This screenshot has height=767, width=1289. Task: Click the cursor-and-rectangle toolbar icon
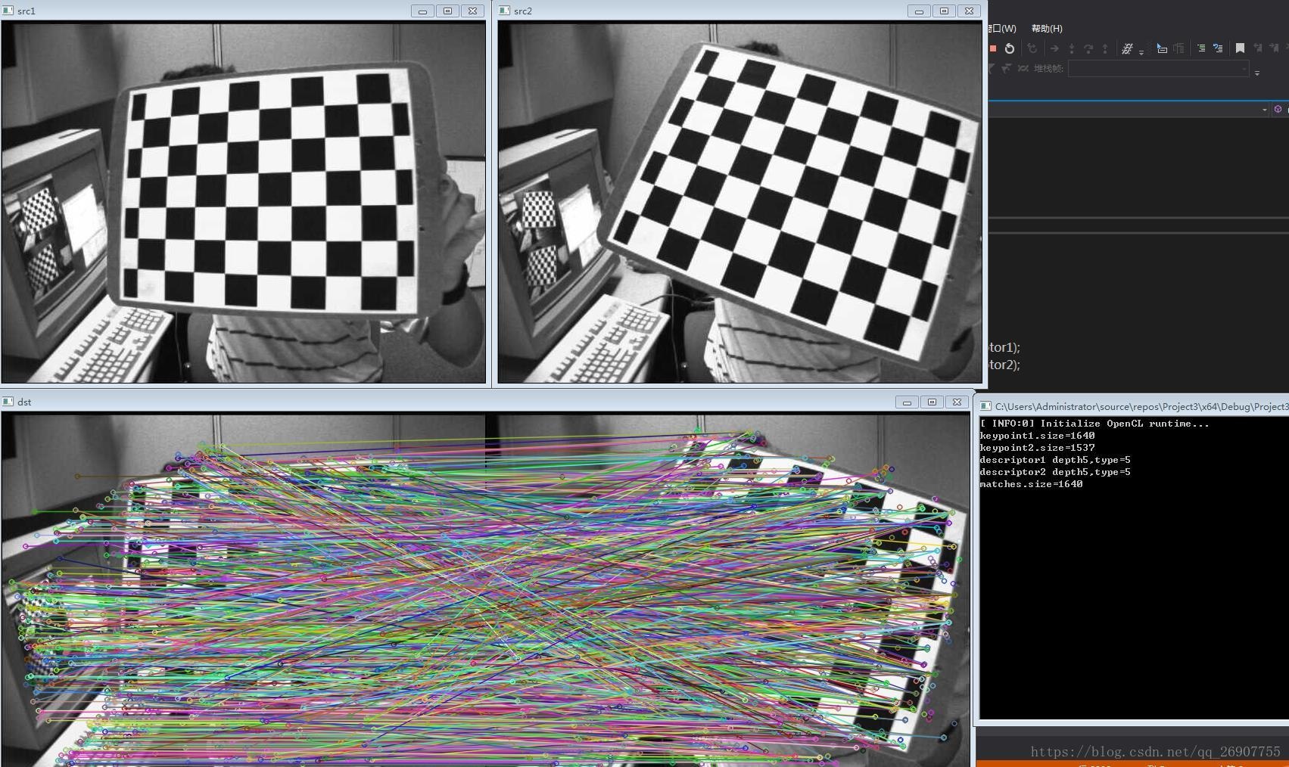[x=1162, y=48]
